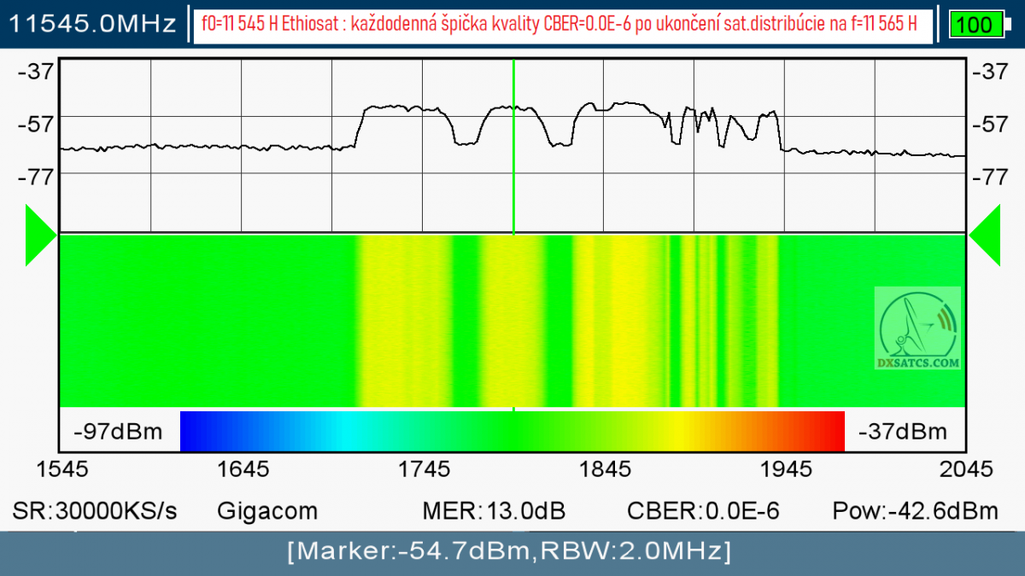The image size is (1025, 576).
Task: Click the blue end of the color scale
Action: point(205,431)
